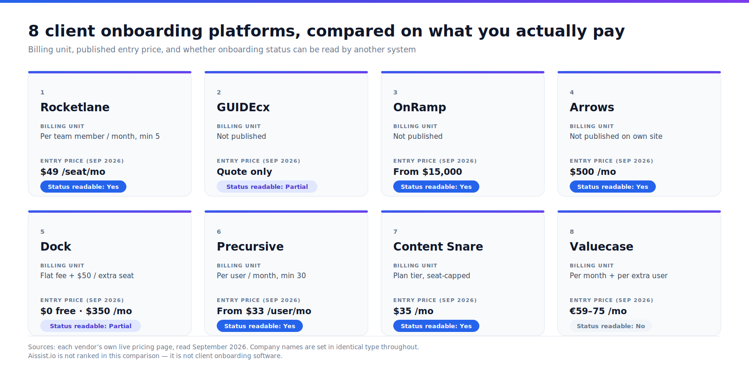Click the Rocketlane Status readable: Yes badge
Viewport: 749px width, 374px height.
coord(83,187)
